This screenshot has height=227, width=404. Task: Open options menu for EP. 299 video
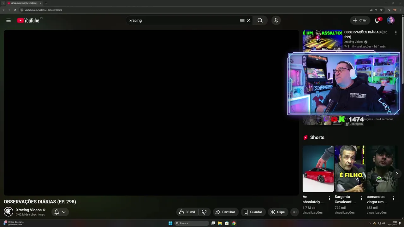(396, 33)
